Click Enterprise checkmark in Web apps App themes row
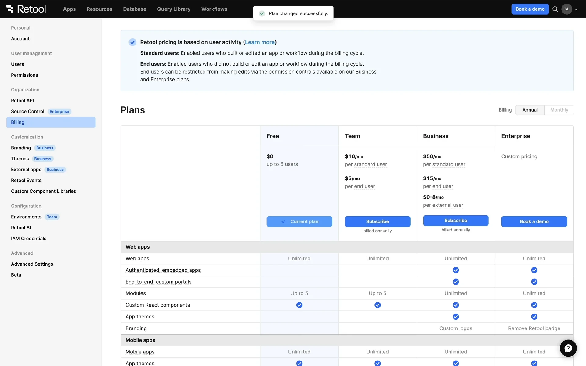The image size is (586, 366). (534, 317)
